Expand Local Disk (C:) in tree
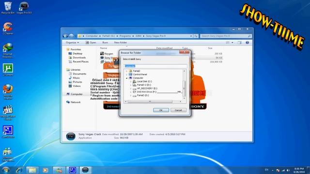This screenshot has height=174, width=310. (131, 82)
